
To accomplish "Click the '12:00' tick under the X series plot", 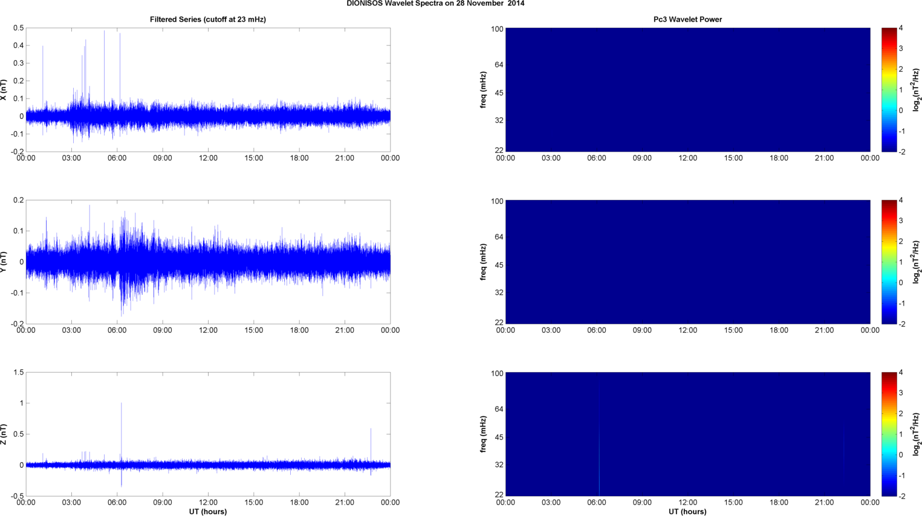I will (208, 158).
